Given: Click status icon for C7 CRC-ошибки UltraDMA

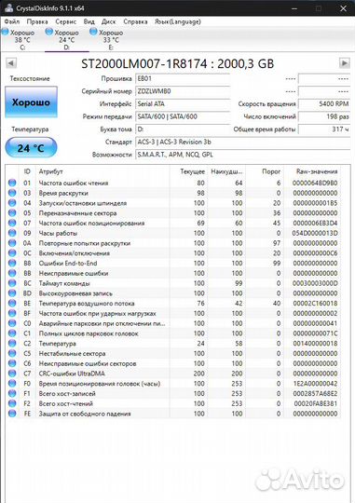Looking at the screenshot, I should [12, 374].
